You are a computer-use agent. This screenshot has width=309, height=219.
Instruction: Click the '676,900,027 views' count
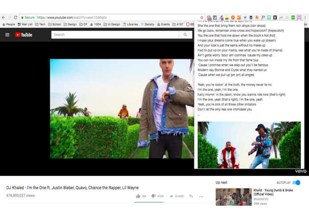(20, 196)
